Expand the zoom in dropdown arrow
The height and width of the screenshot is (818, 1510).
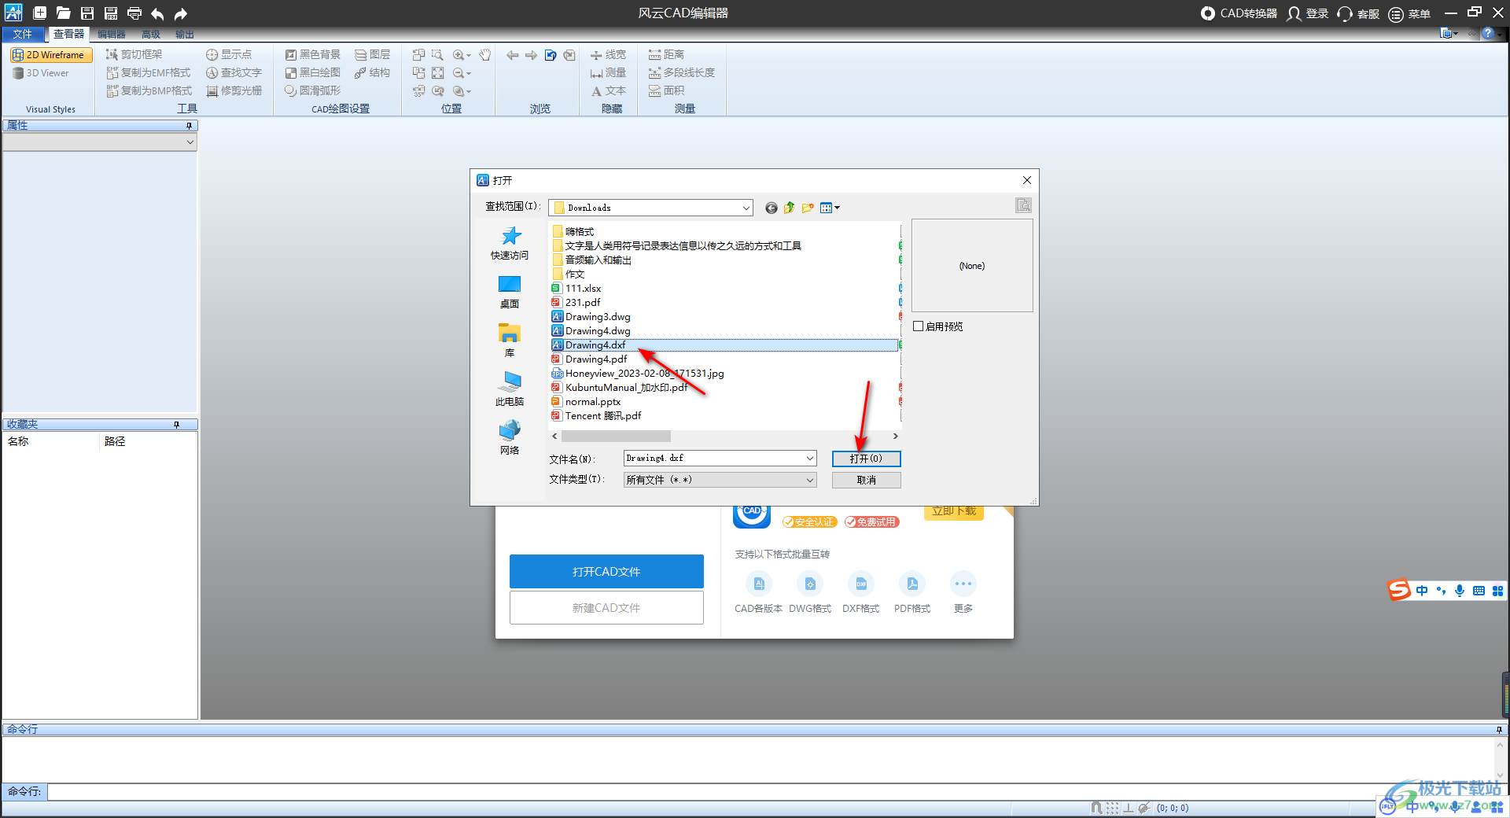469,55
